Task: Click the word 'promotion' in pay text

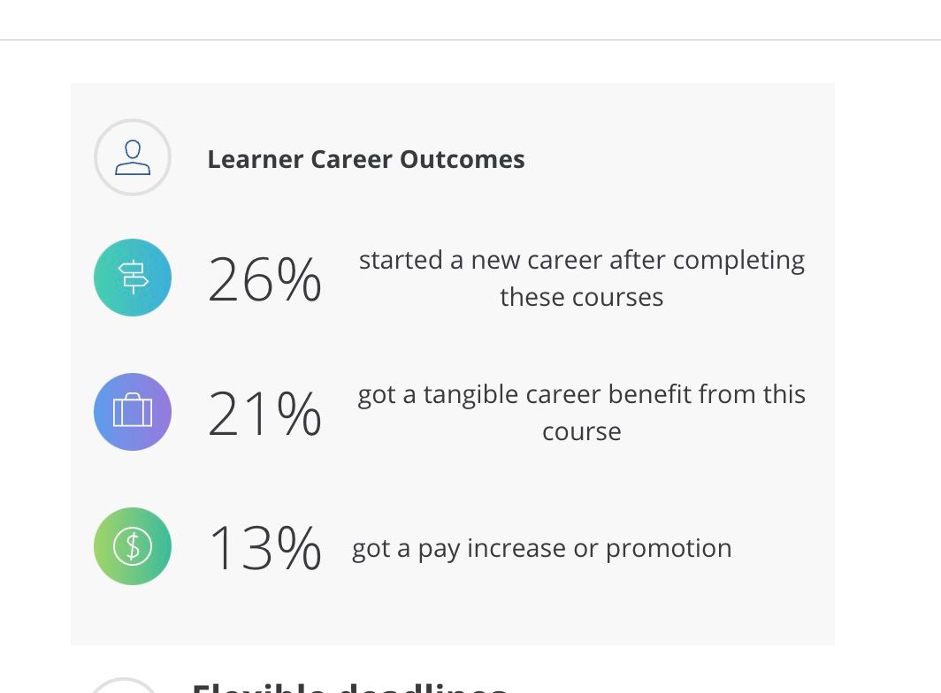Action: tap(669, 549)
